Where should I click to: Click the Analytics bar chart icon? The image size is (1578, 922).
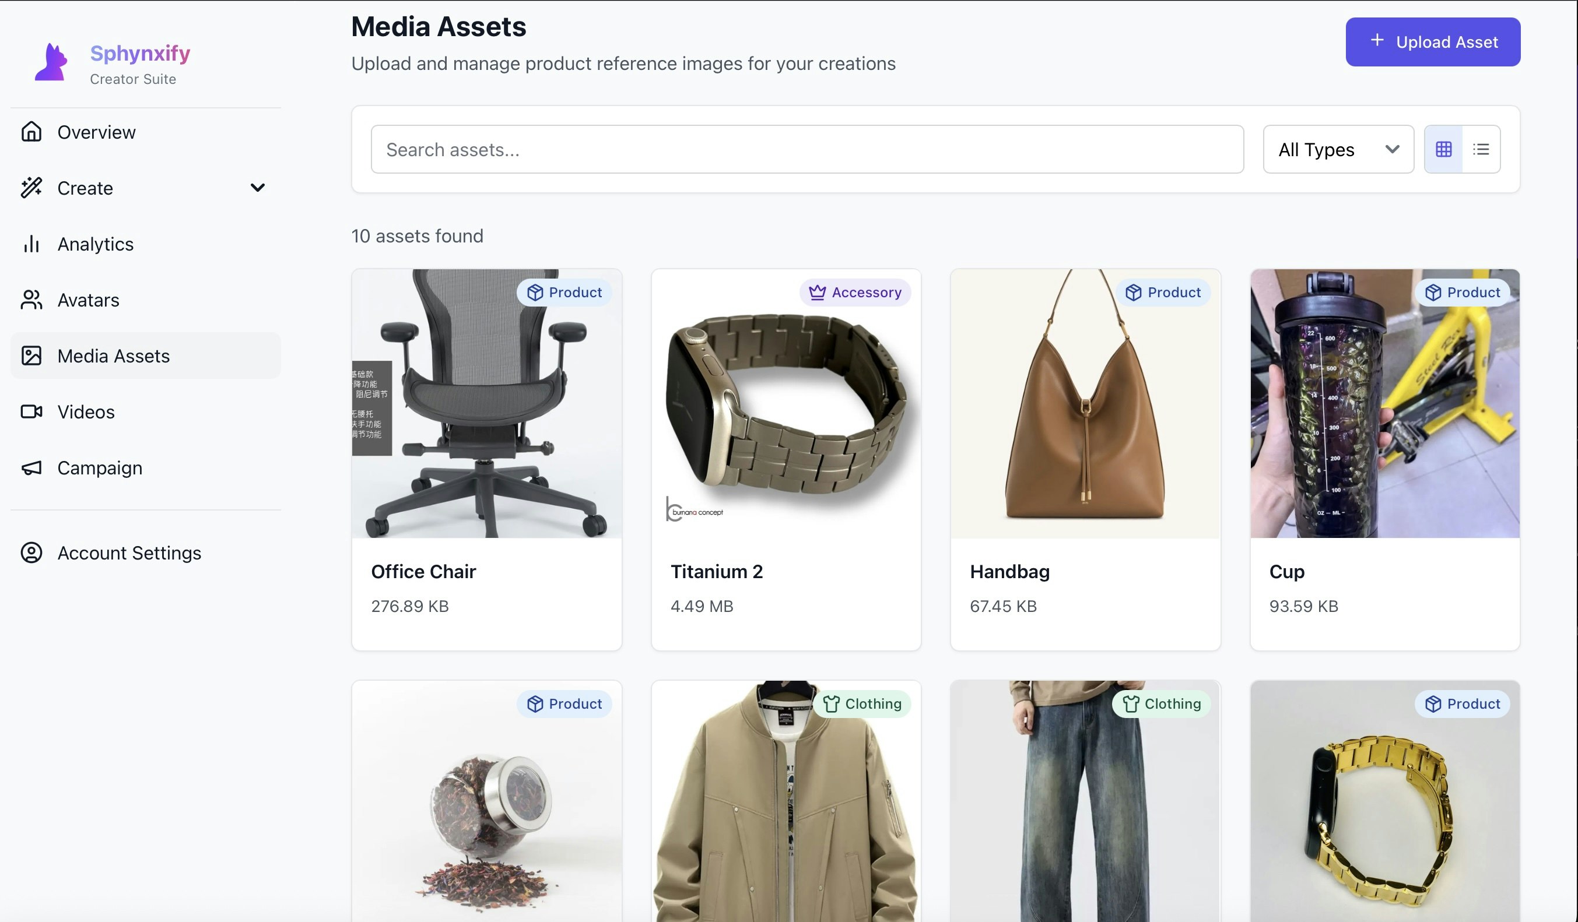coord(31,244)
